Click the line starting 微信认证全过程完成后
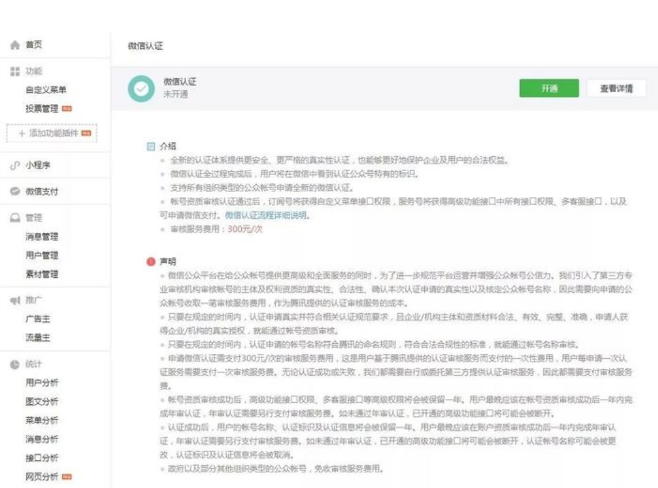Image resolution: width=658 pixels, height=488 pixels. coord(294,174)
